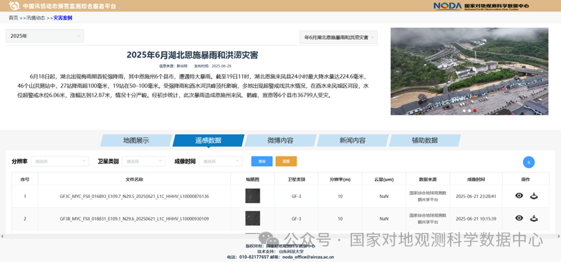Click the NODA data center logo

(447, 6)
